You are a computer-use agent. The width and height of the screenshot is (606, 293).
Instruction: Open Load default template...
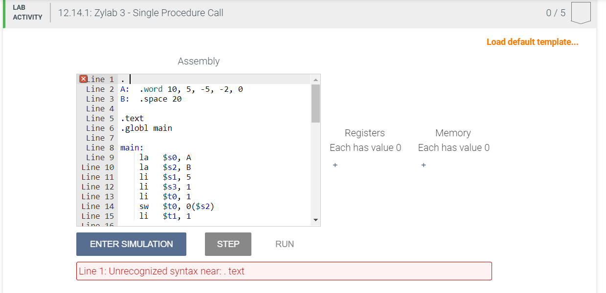click(x=532, y=42)
